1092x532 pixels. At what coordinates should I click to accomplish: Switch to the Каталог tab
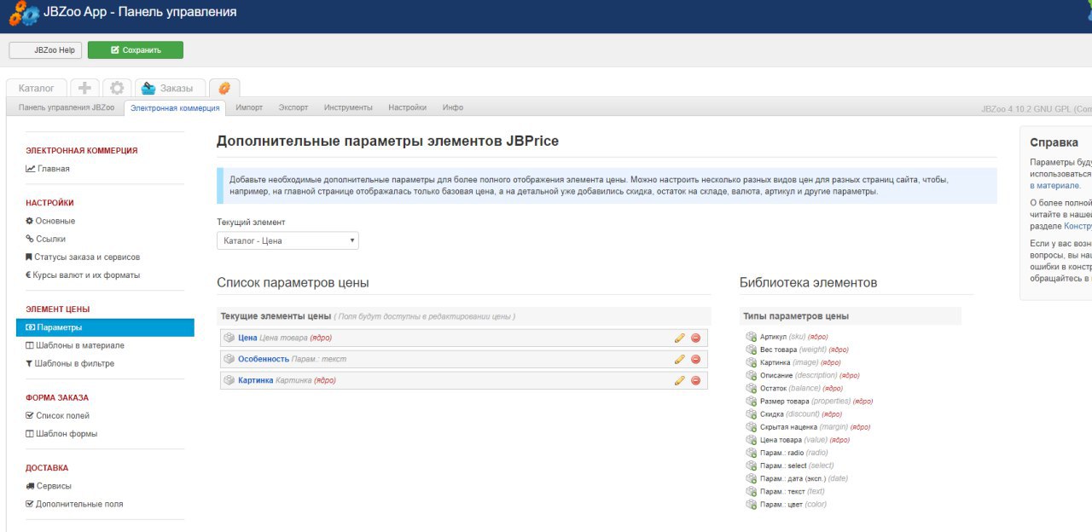(37, 88)
